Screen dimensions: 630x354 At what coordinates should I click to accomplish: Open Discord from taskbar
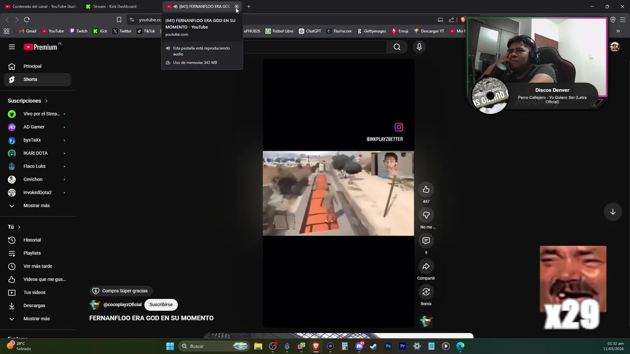359,346
